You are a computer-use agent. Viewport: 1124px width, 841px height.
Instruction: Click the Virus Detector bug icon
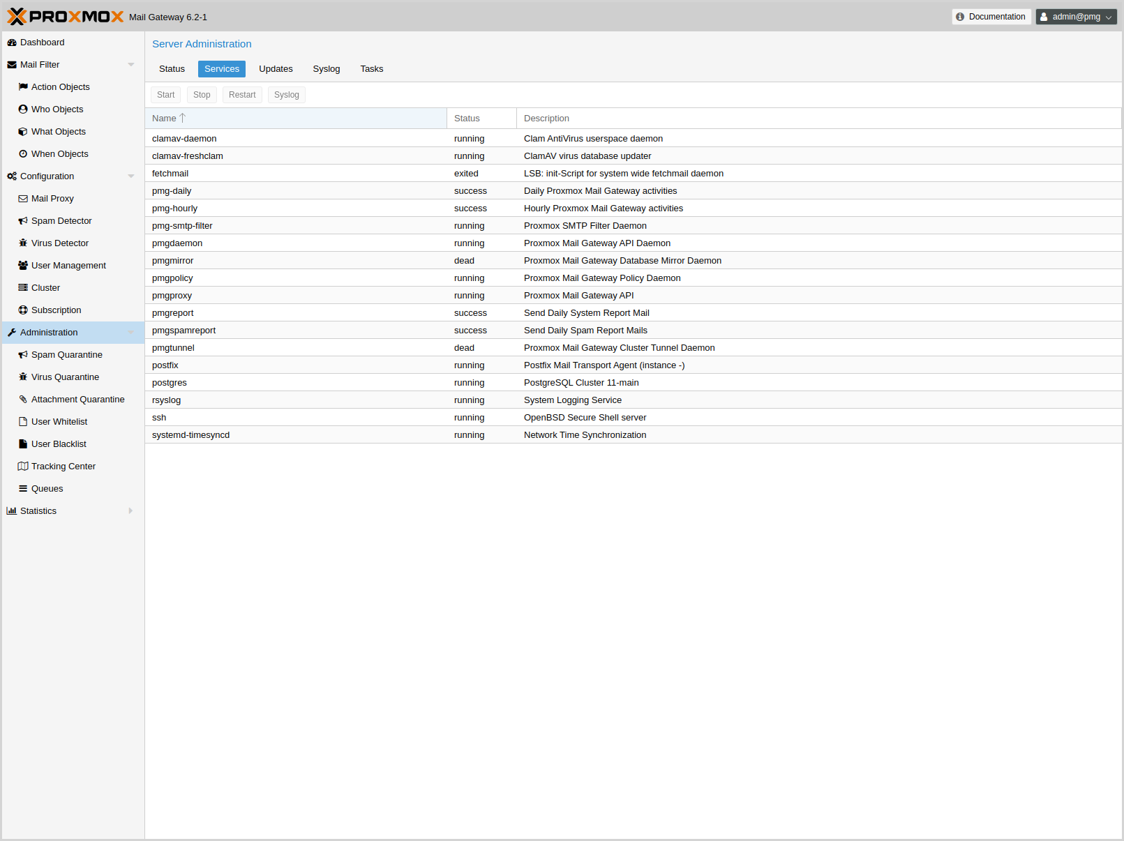pos(23,243)
